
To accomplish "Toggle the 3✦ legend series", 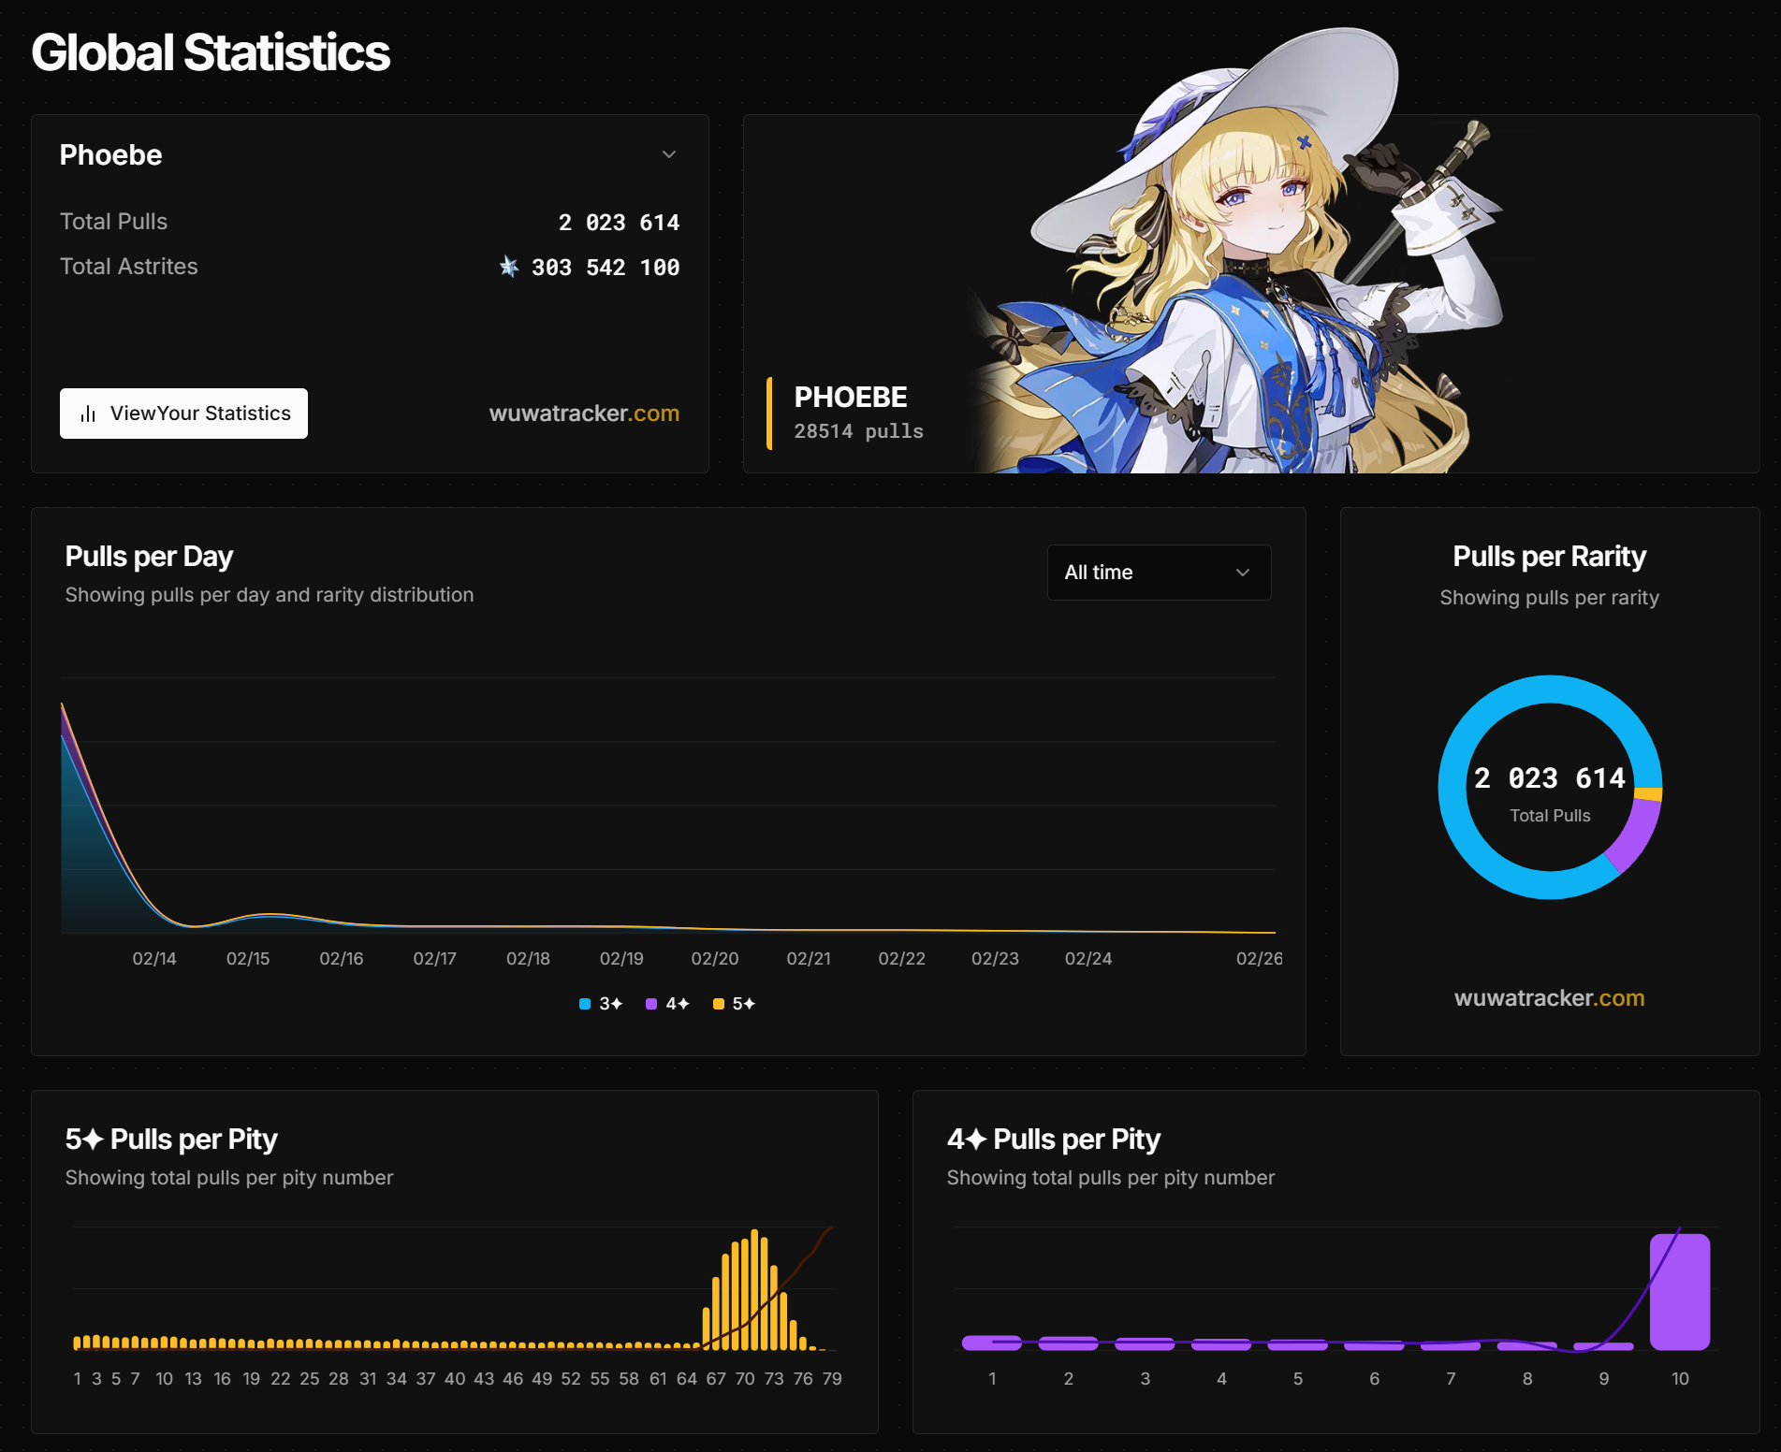I will (x=601, y=1004).
